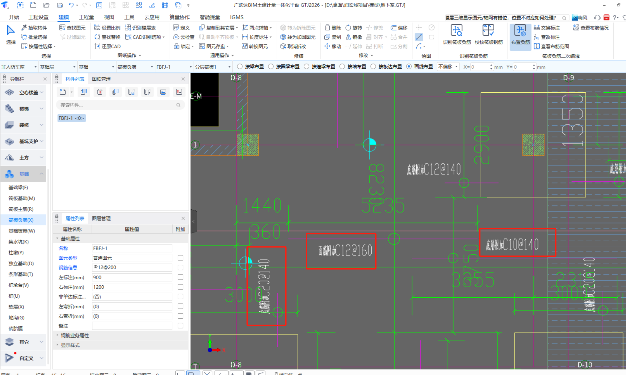Select the straight line draw tool
Image resolution: width=626 pixels, height=375 pixels.
click(x=419, y=37)
